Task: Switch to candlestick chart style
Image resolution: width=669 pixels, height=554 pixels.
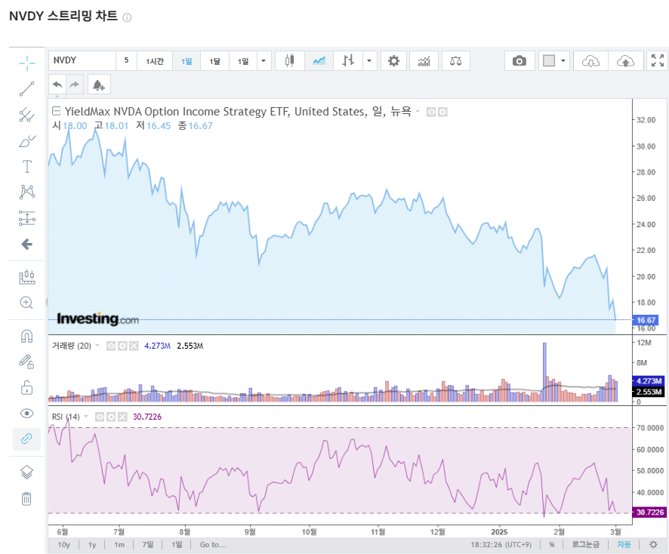Action: [x=290, y=61]
